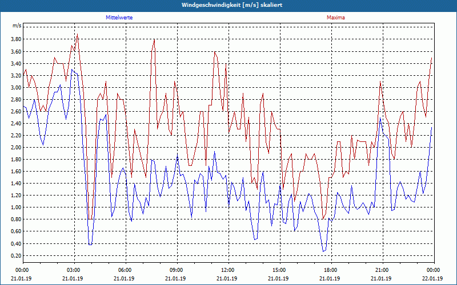Image resolution: width=457 pixels, height=285 pixels.
Task: Click the "0,60" y-axis value
Action: [x=17, y=231]
